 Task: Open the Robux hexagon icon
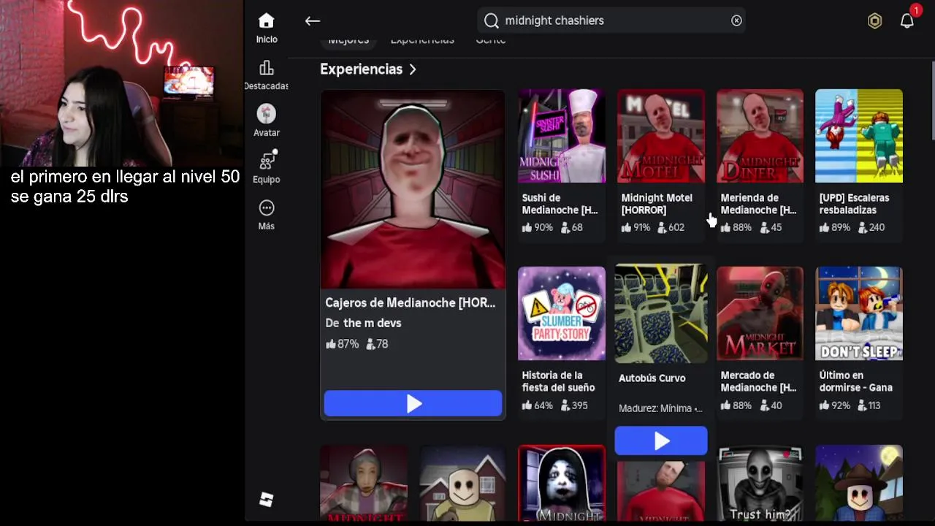click(x=874, y=21)
